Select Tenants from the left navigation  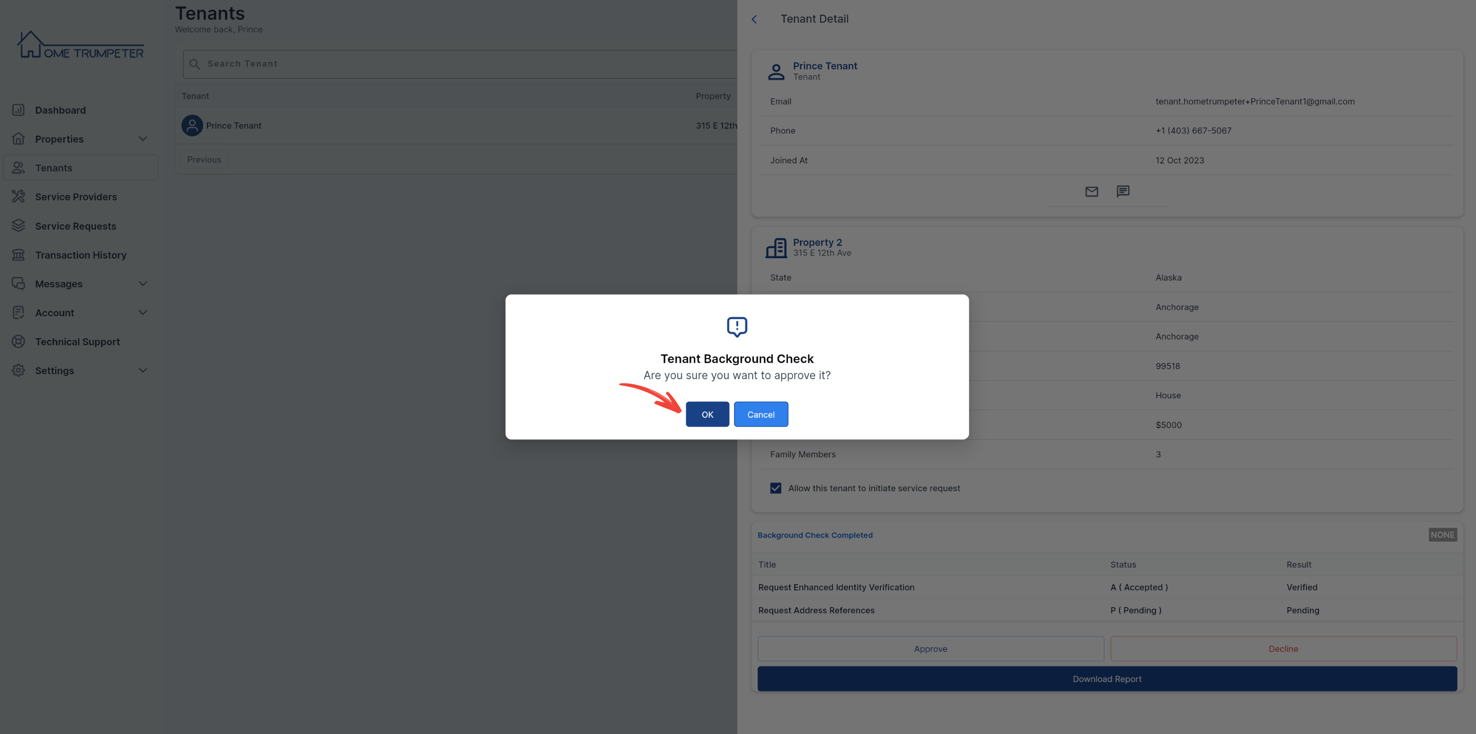(x=54, y=168)
